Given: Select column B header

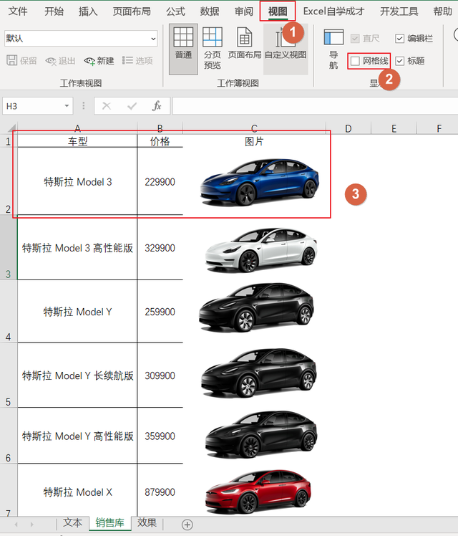Looking at the screenshot, I should click(x=160, y=128).
